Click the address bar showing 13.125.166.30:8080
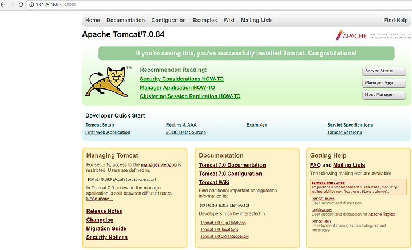 [x=218, y=5]
